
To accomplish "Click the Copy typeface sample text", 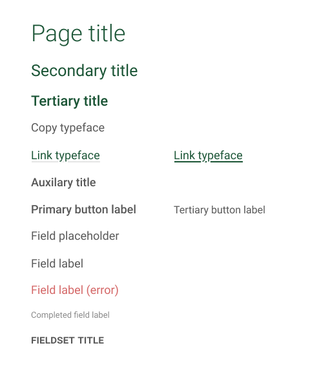I will click(x=68, y=128).
